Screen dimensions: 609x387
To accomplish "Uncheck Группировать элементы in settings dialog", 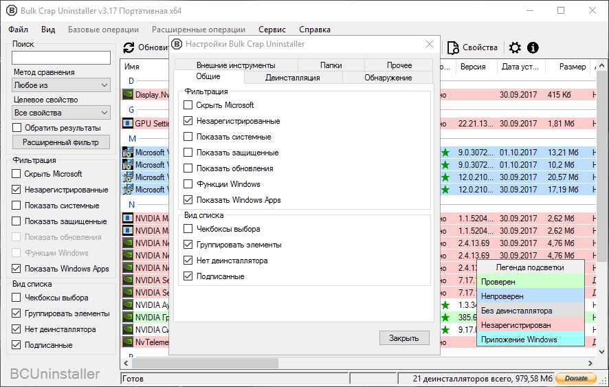I will (188, 245).
